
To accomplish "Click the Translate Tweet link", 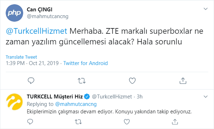I will (21, 57).
